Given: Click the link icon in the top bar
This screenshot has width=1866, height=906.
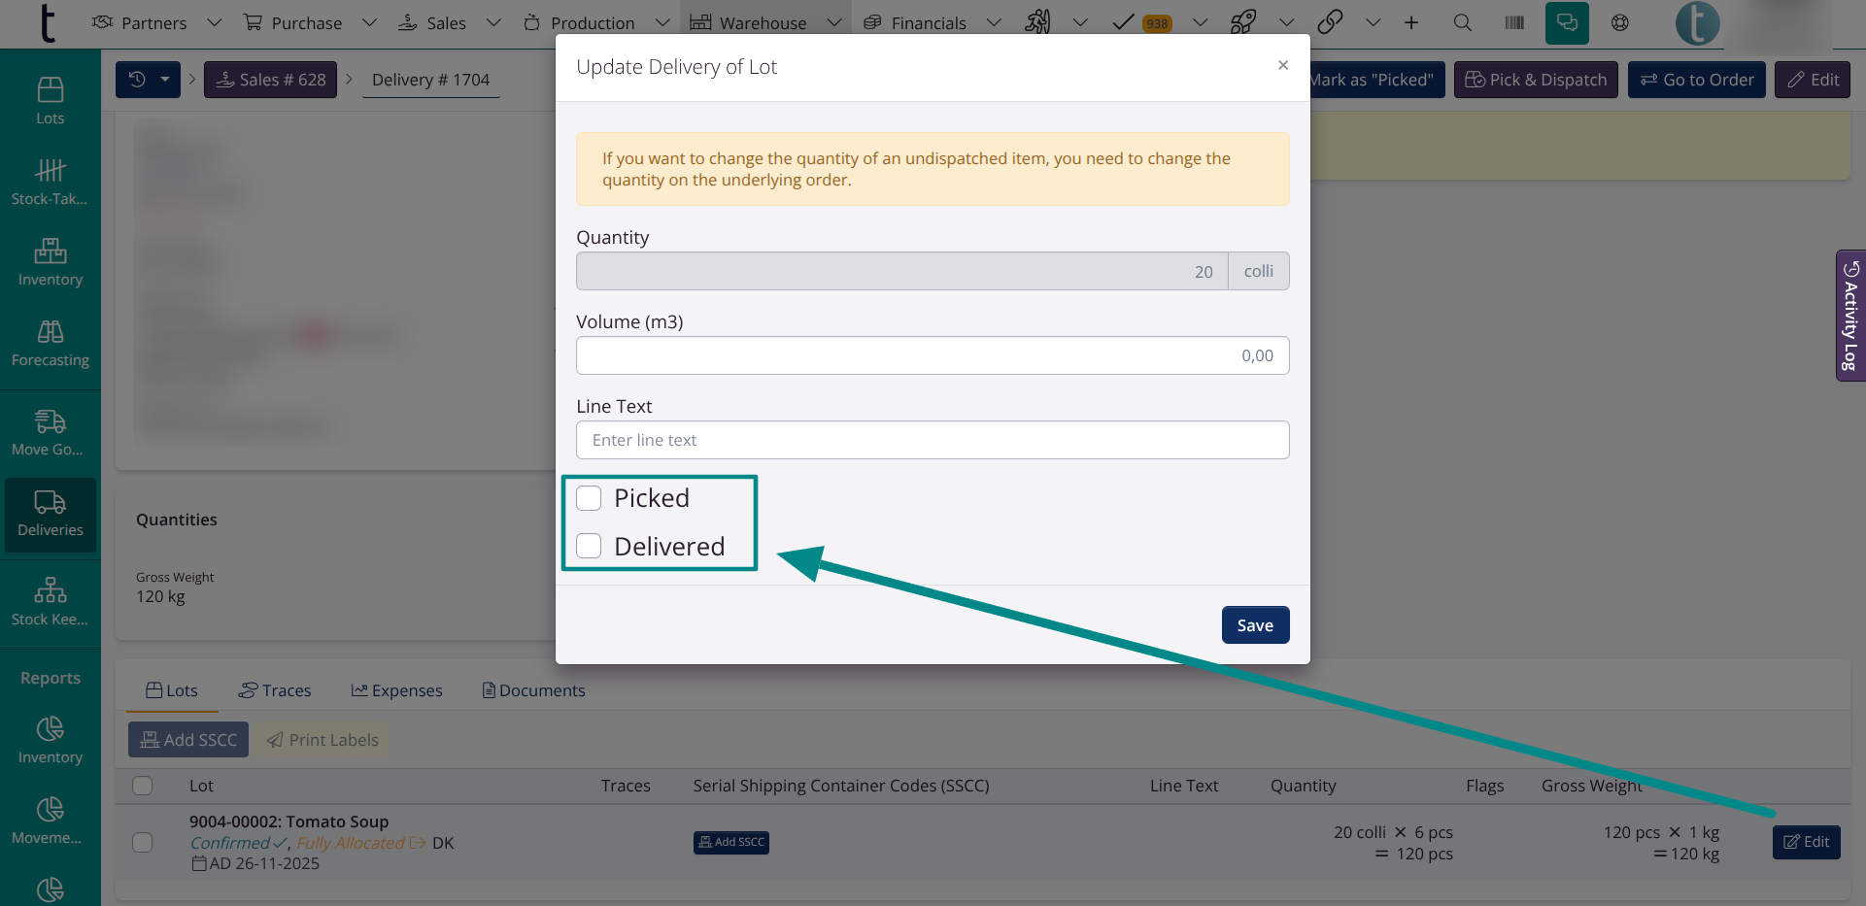Looking at the screenshot, I should (x=1331, y=20).
